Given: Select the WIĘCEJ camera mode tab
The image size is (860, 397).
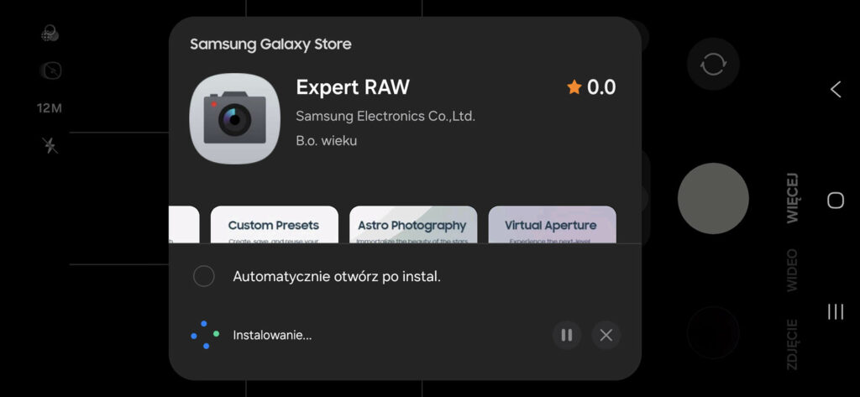Looking at the screenshot, I should coord(793,198).
